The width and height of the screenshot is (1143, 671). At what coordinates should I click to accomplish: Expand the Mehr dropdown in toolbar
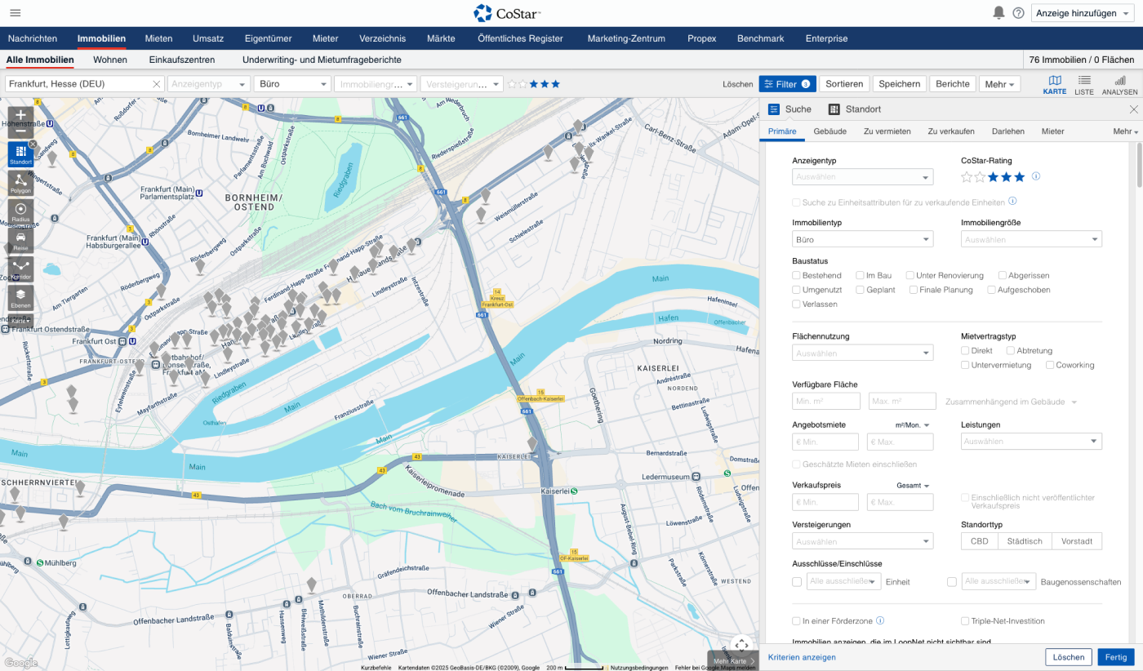1001,84
